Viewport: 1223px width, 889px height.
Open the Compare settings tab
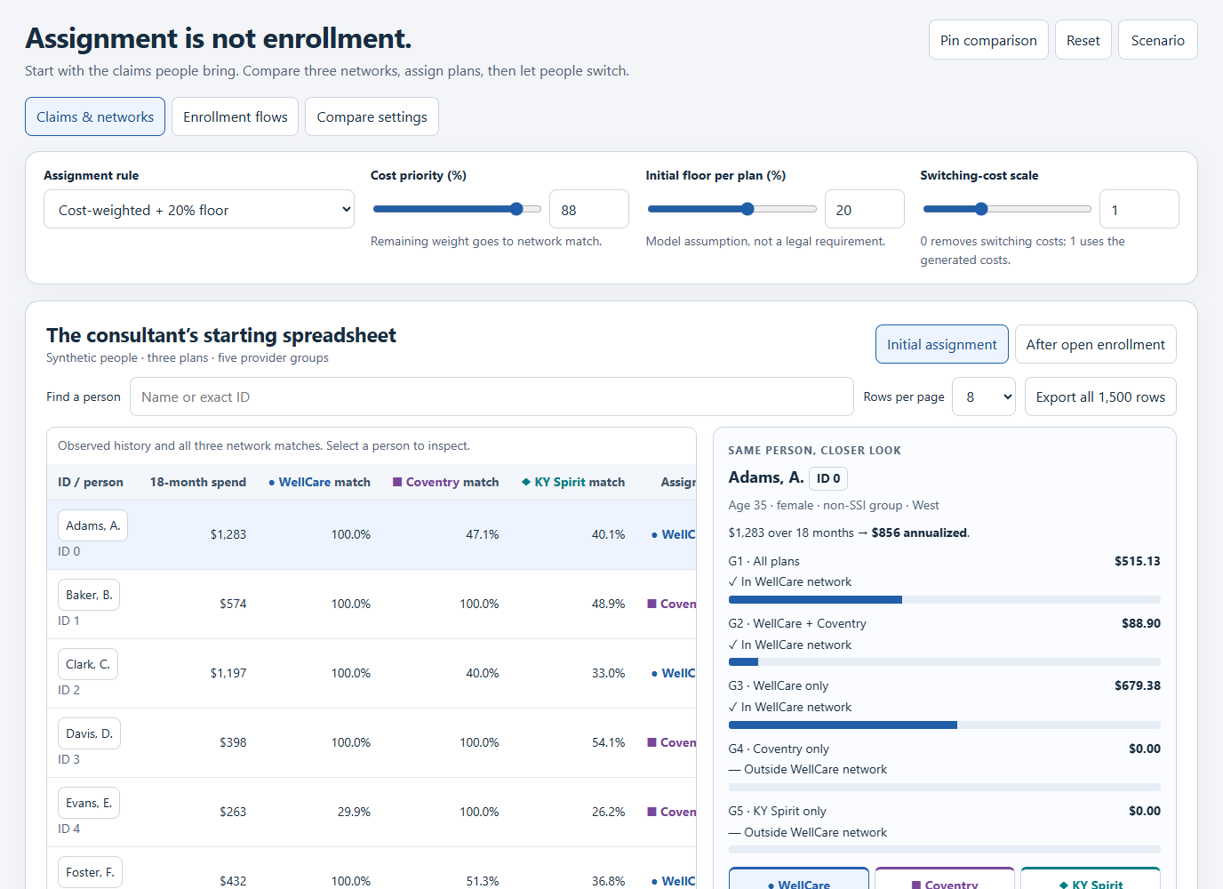coord(372,116)
